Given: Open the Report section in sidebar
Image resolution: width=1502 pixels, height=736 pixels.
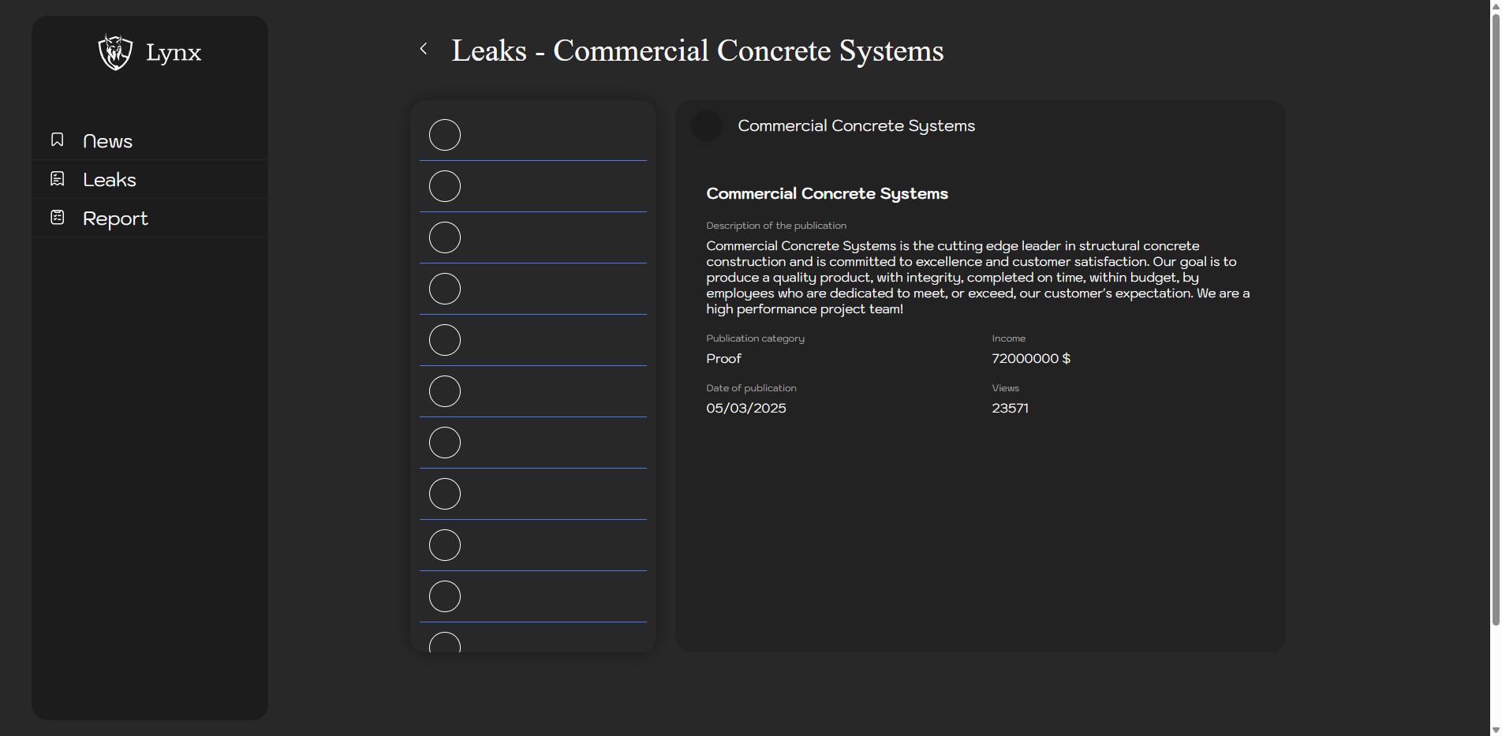Looking at the screenshot, I should (x=115, y=219).
